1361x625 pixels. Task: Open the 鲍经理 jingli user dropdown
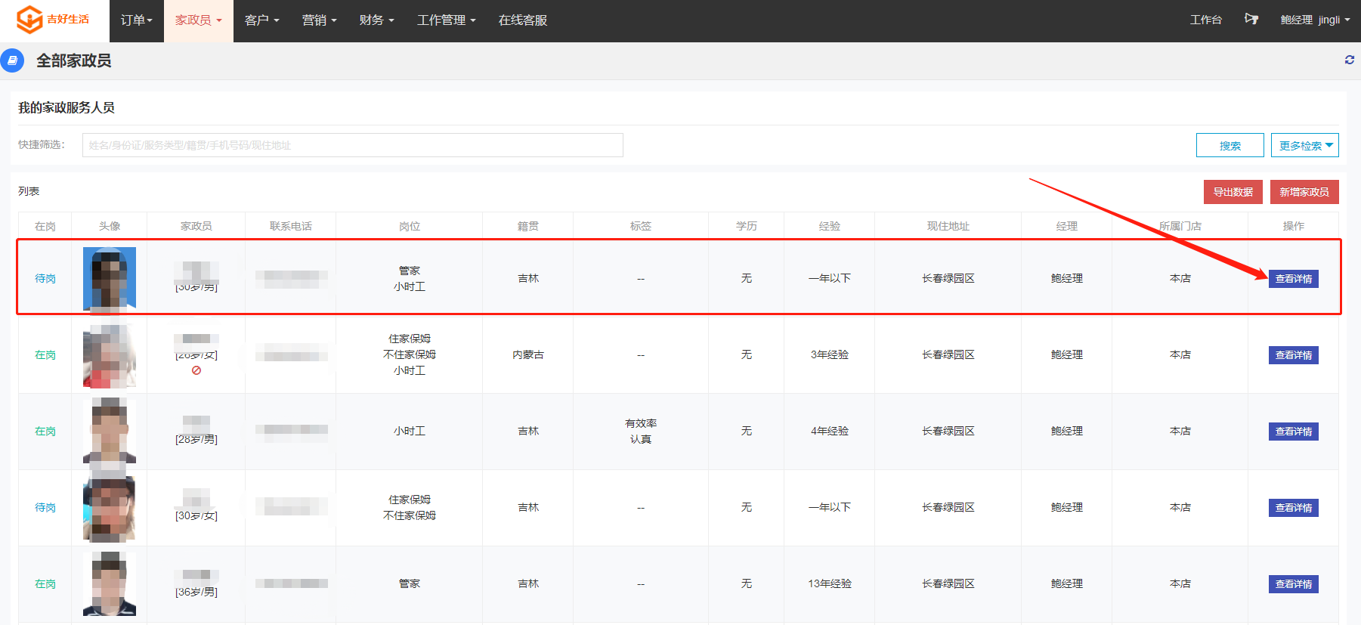[x=1315, y=20]
